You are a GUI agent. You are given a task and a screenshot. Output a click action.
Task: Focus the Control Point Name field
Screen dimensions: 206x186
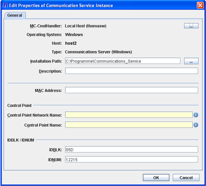click(129, 125)
